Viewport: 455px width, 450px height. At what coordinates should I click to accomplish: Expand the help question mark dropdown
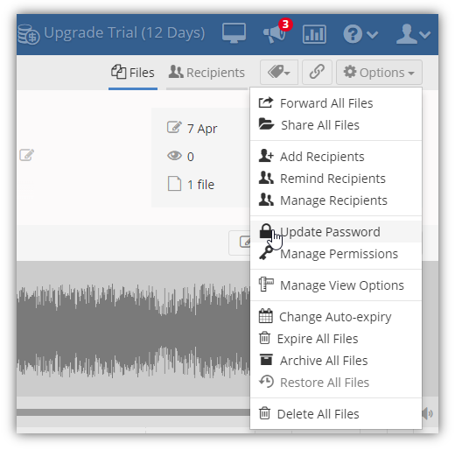[x=360, y=34]
